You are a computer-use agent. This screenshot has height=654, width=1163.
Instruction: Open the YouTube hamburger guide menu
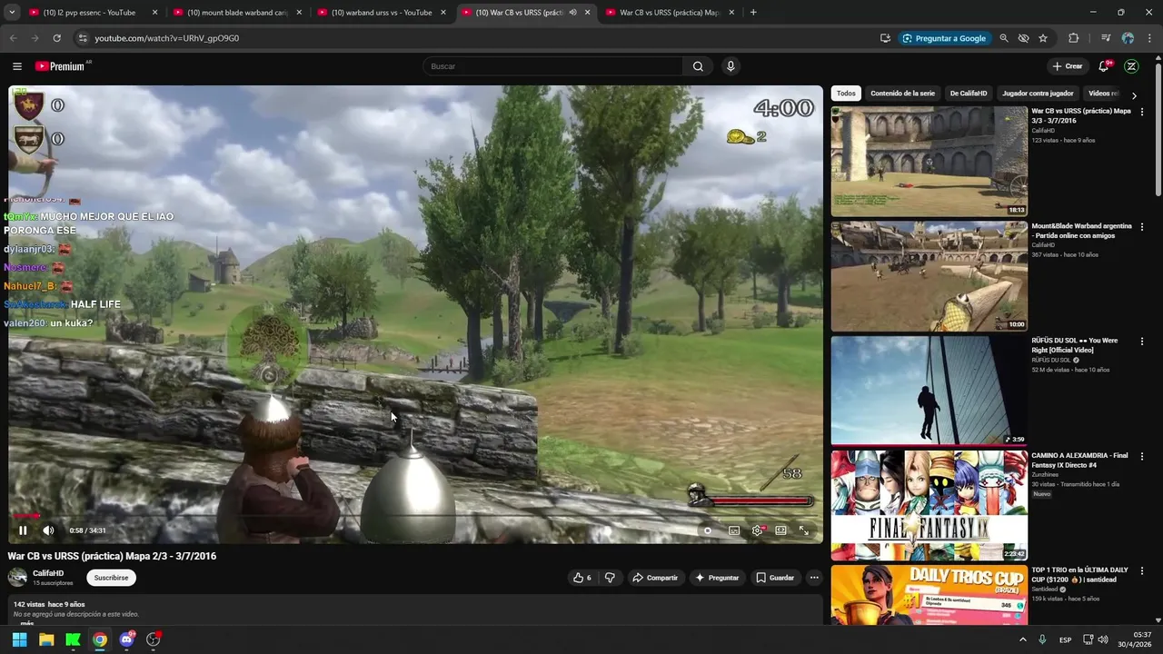tap(17, 66)
